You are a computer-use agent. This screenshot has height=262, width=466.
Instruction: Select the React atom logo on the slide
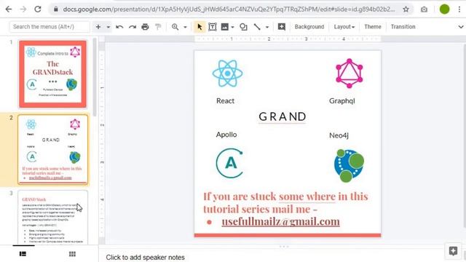[228, 74]
